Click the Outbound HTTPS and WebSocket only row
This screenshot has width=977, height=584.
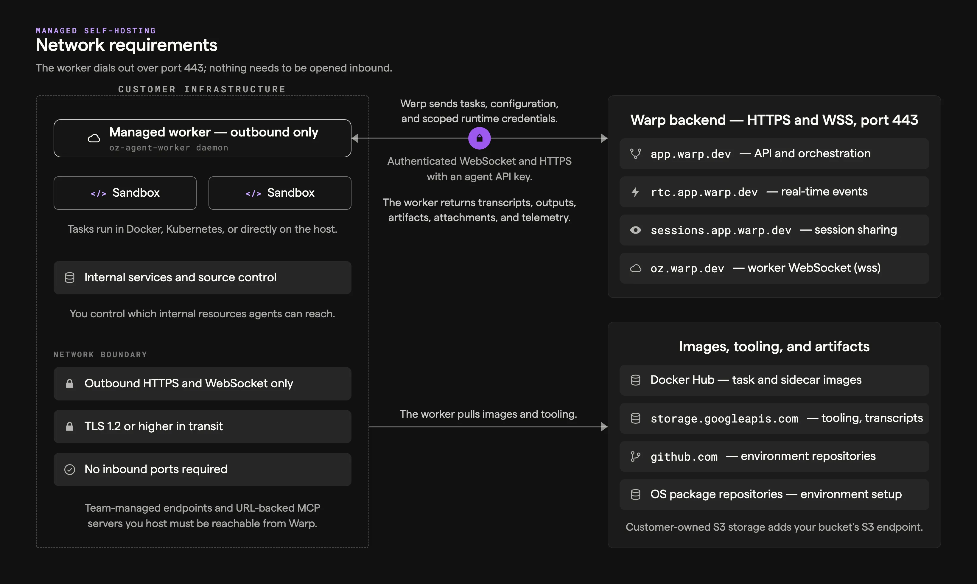(x=202, y=383)
